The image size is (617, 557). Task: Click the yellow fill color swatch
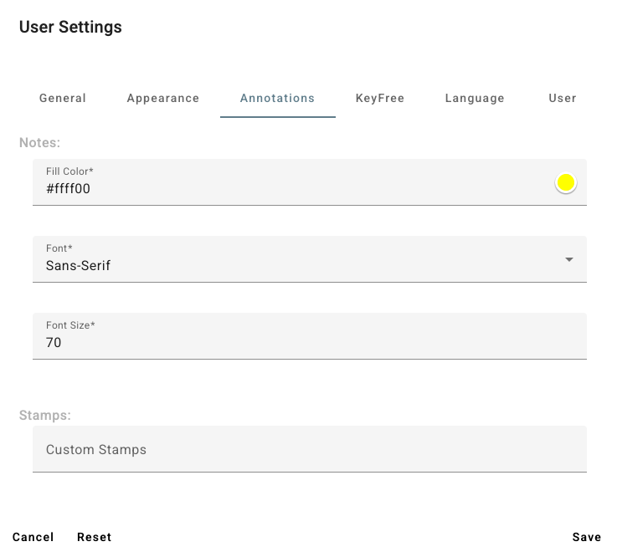(566, 183)
